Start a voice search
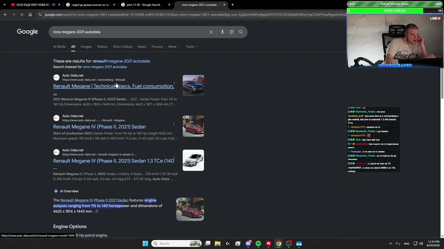The width and height of the screenshot is (444, 249). [x=222, y=32]
